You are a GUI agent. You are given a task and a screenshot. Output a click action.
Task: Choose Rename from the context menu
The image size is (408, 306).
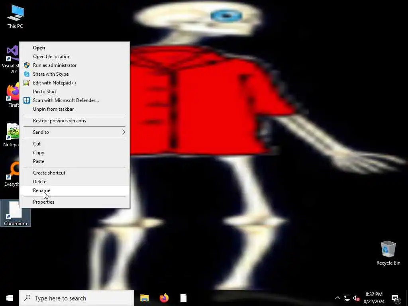click(75, 190)
